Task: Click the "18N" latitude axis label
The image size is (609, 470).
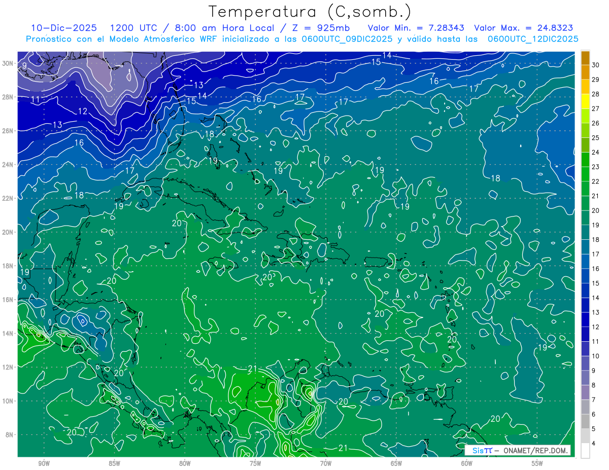Action: point(9,266)
